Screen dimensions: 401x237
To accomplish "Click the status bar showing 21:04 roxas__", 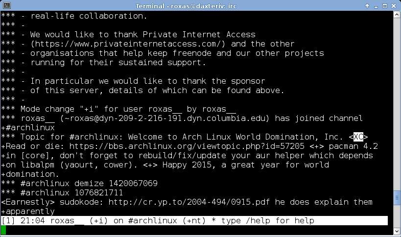I will point(194,220).
